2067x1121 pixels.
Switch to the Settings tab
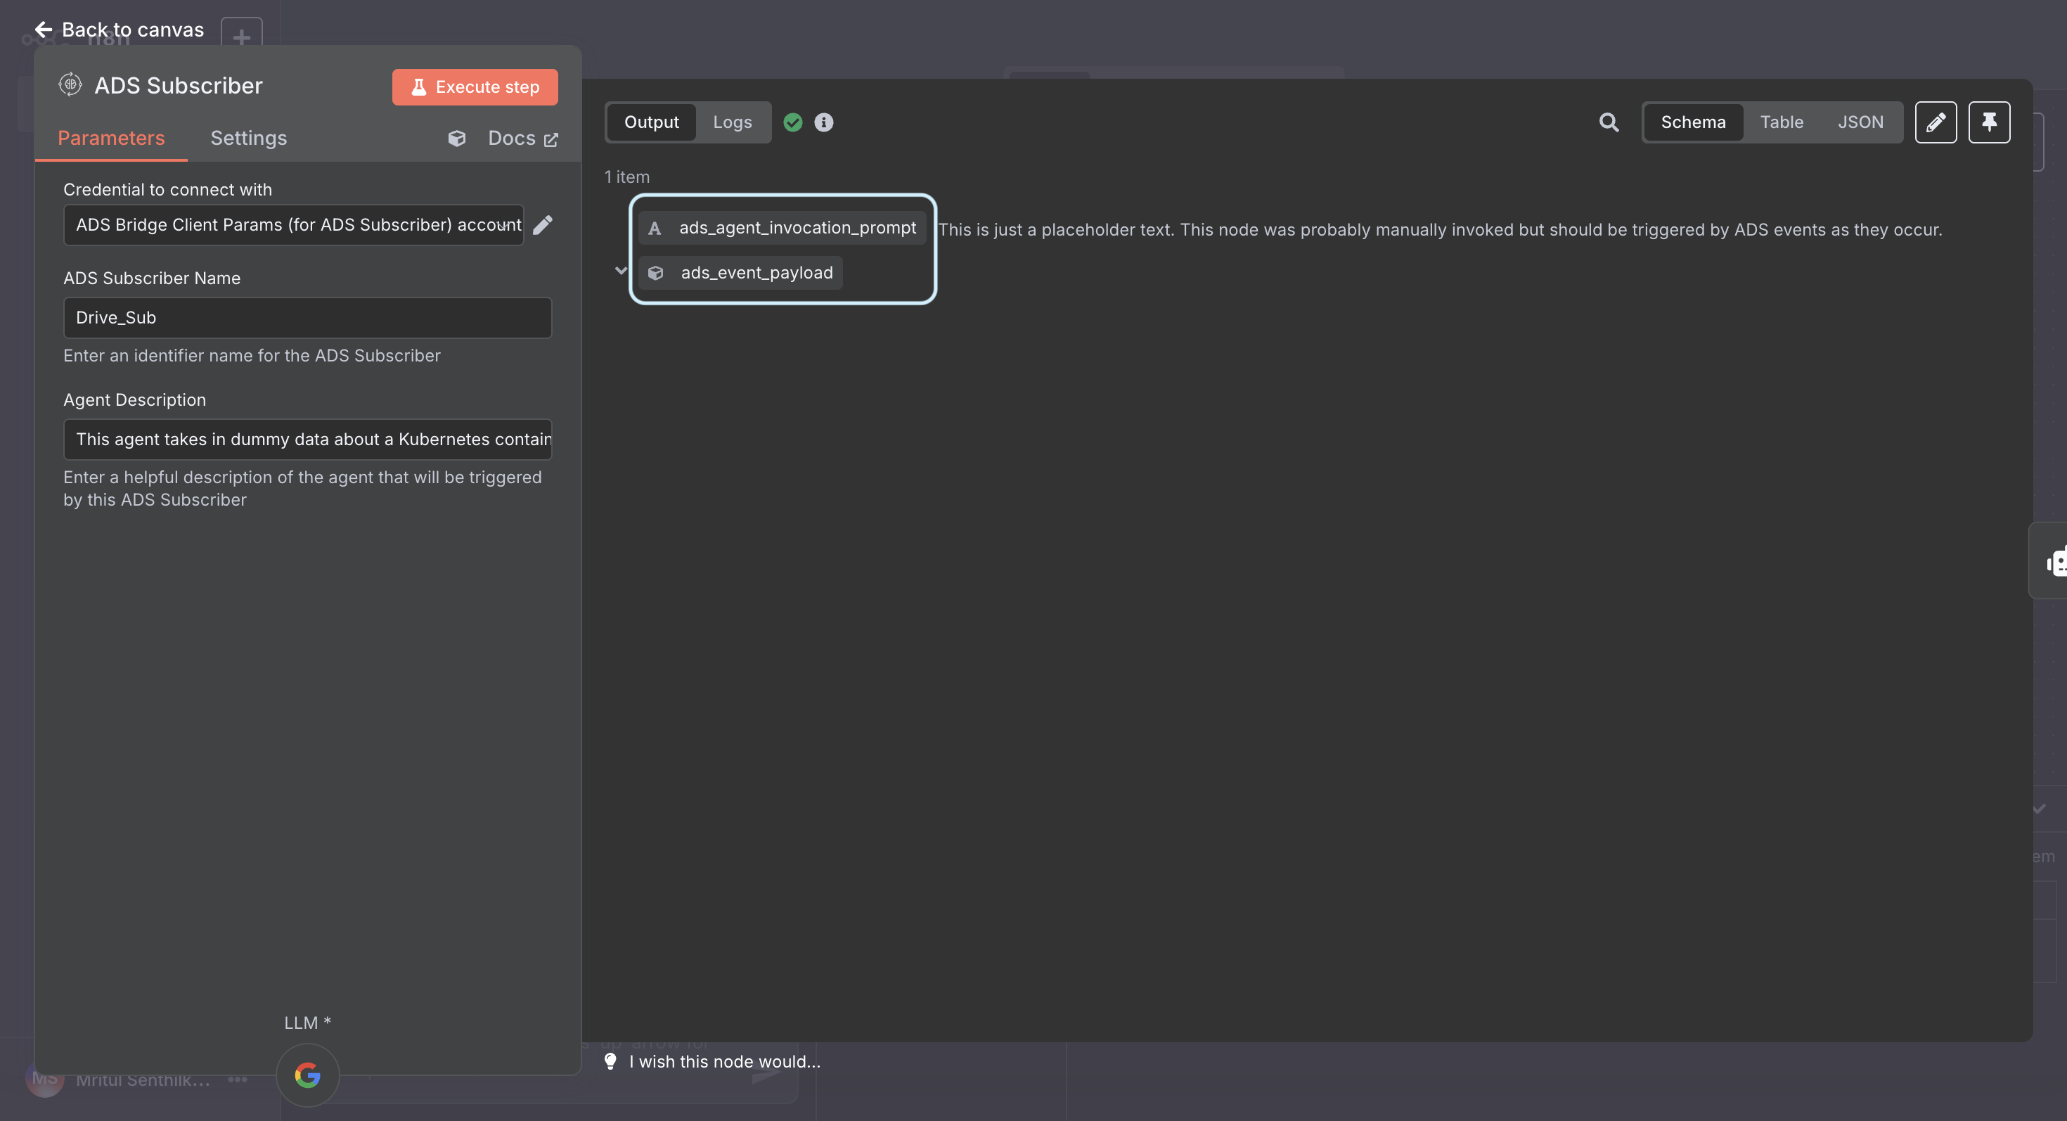248,137
